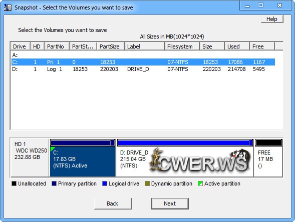Screen dimensions: 295x222
Task: Sort by the Free column header
Action: (262, 46)
